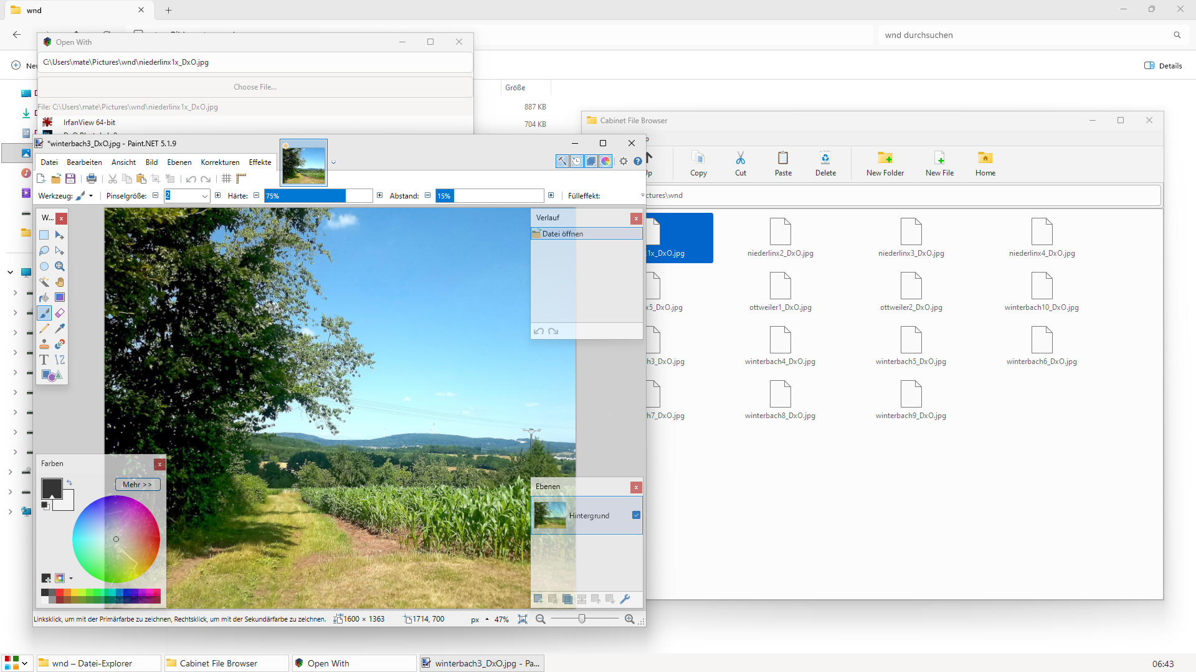Click the Cut icon in Cabinet File Browser
This screenshot has width=1196, height=672.
click(x=740, y=164)
